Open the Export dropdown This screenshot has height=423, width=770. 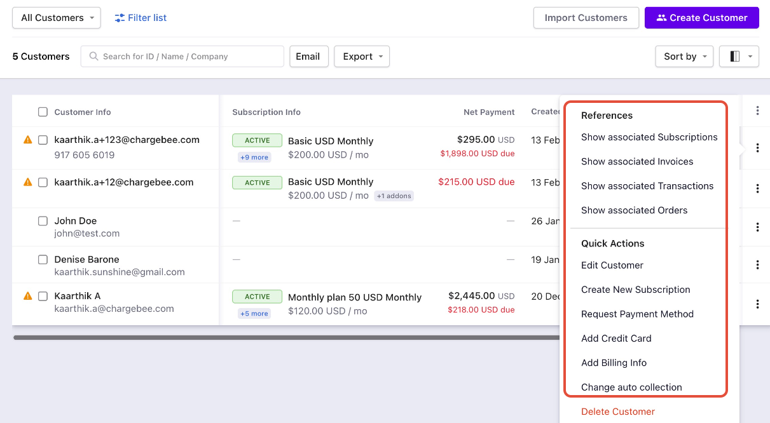tap(361, 57)
